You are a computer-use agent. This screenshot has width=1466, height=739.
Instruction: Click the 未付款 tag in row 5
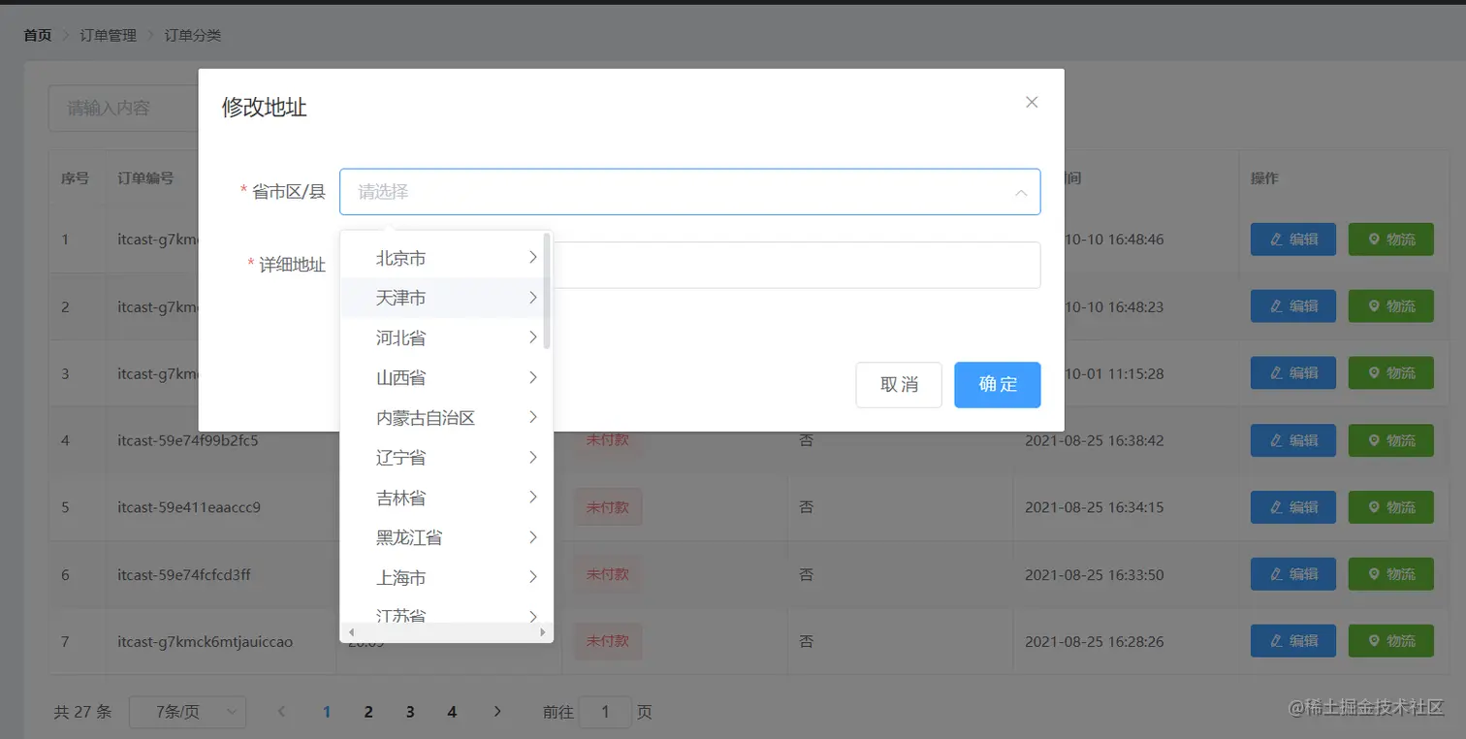608,507
